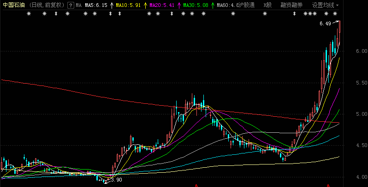
Task: Click the magenta up arrow after MA20
Action: click(179, 5)
